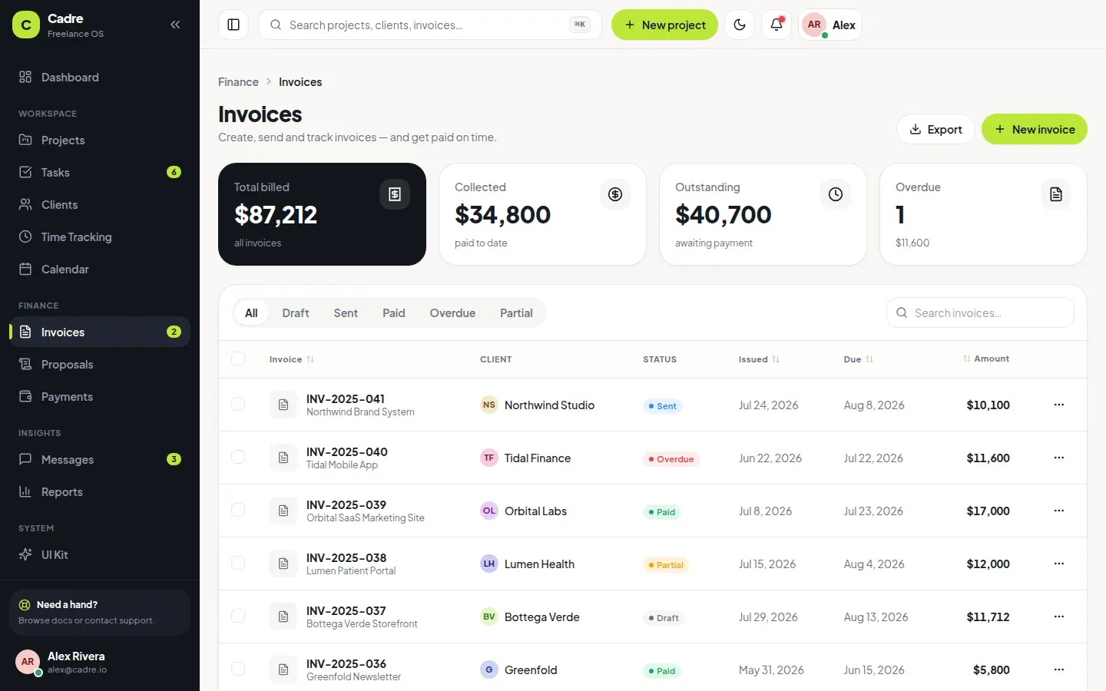Viewport: 1106px width, 691px height.
Task: Export the invoices list
Action: tap(935, 129)
